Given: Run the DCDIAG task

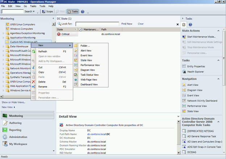Looking at the screenshot, I should [192, 152].
